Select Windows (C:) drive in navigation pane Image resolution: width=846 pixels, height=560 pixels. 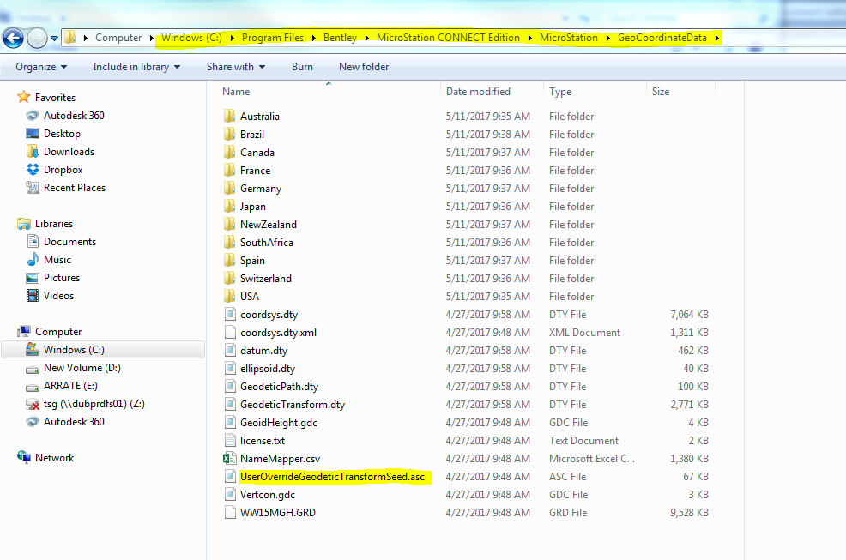(x=104, y=350)
